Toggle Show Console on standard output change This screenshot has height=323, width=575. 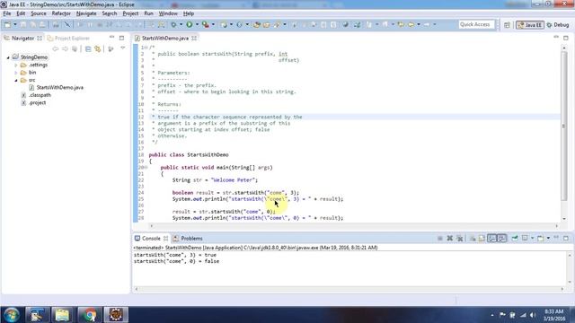click(x=491, y=239)
